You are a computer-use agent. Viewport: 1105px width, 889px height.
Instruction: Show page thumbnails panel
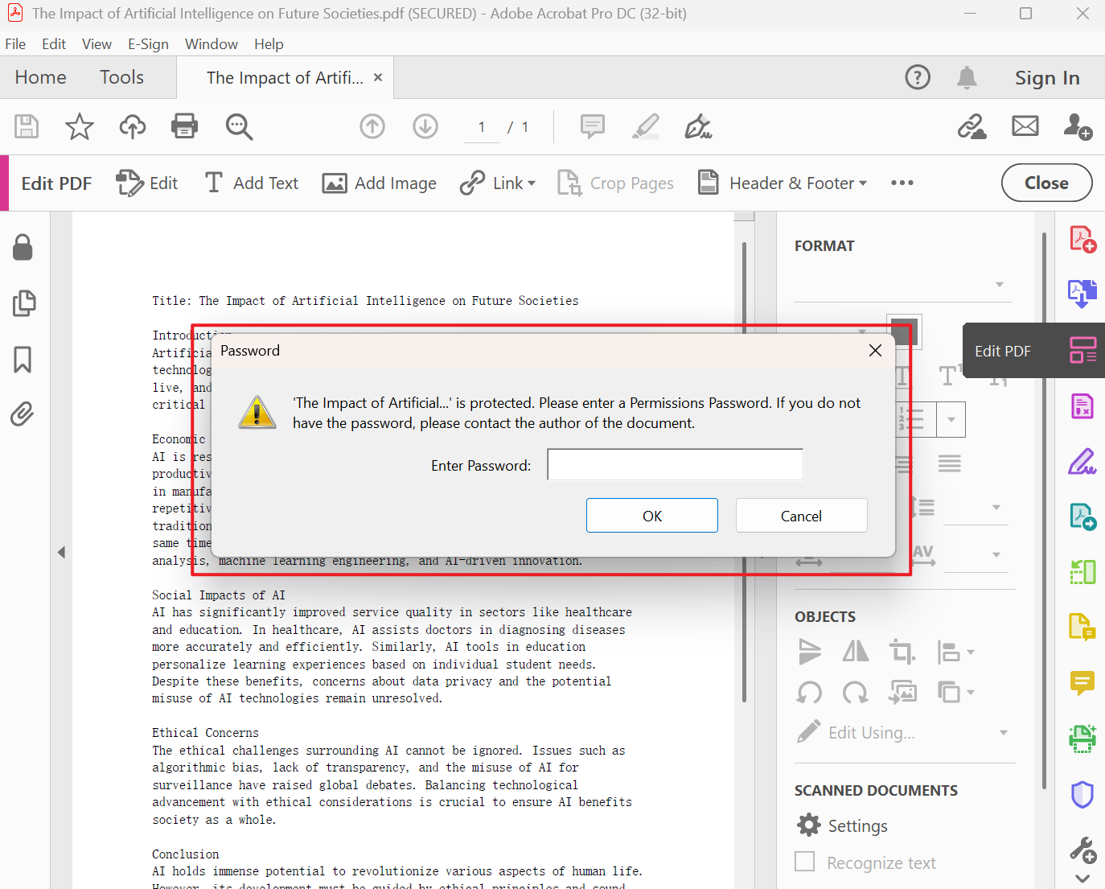point(24,303)
